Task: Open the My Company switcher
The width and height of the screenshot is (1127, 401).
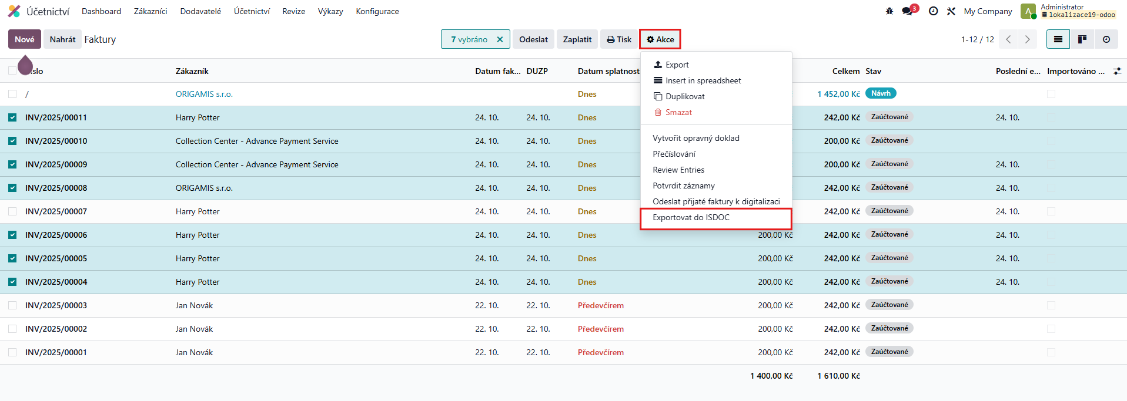Action: coord(988,11)
